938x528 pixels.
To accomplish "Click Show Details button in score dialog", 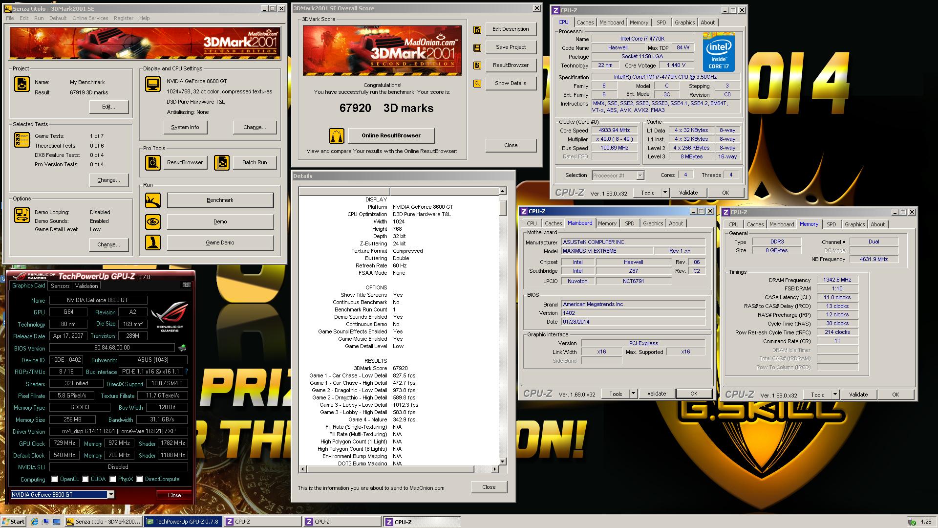I will pyautogui.click(x=511, y=83).
